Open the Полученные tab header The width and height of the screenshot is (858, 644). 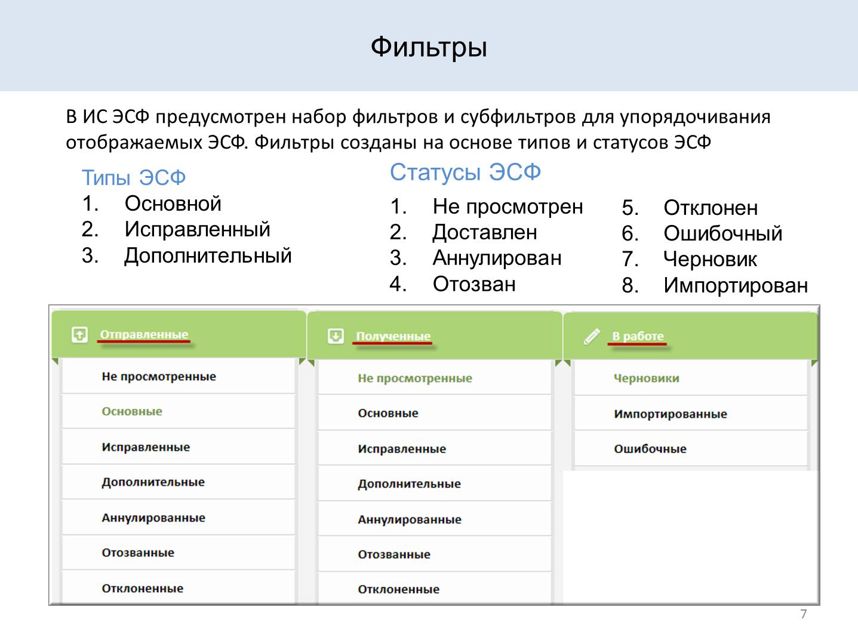[x=393, y=337]
